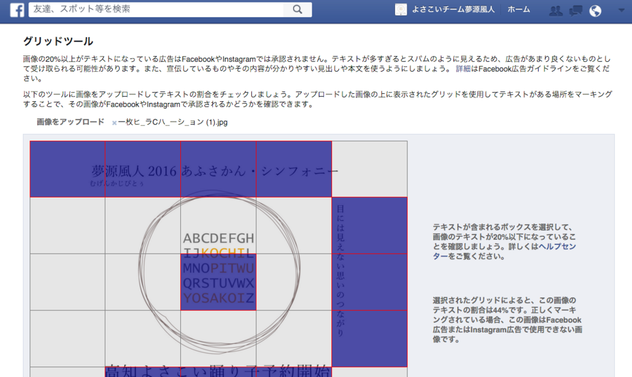The width and height of the screenshot is (632, 377).
Task: Click the search magnifier icon
Action: tap(297, 10)
